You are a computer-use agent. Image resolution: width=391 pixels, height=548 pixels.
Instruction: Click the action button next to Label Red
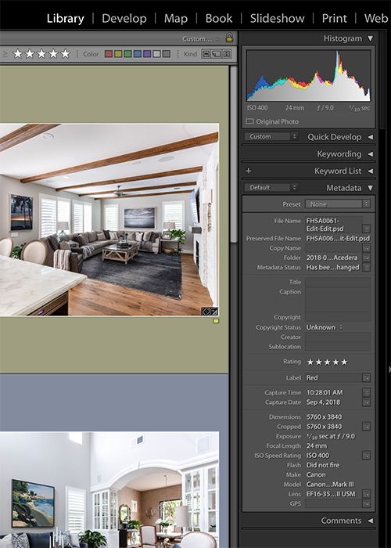point(366,377)
